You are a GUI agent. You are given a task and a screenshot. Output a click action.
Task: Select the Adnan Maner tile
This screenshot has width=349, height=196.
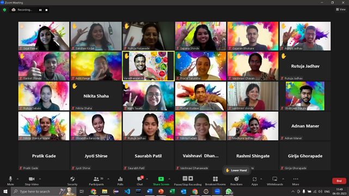pyautogui.click(x=305, y=126)
